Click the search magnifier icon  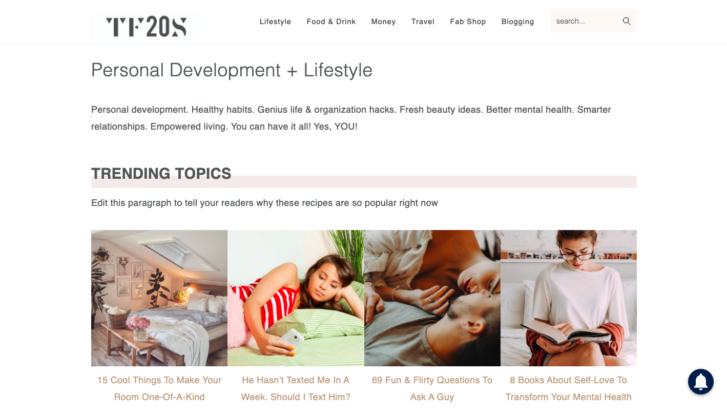(627, 21)
